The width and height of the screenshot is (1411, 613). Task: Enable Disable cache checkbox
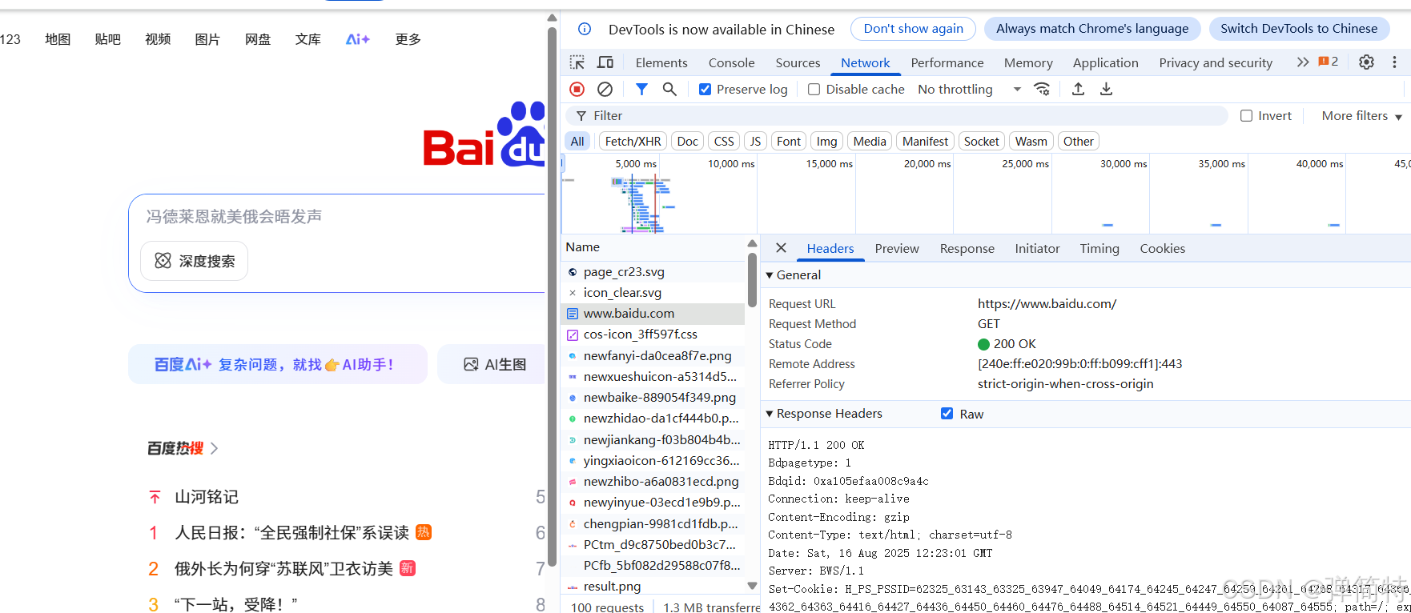[814, 90]
